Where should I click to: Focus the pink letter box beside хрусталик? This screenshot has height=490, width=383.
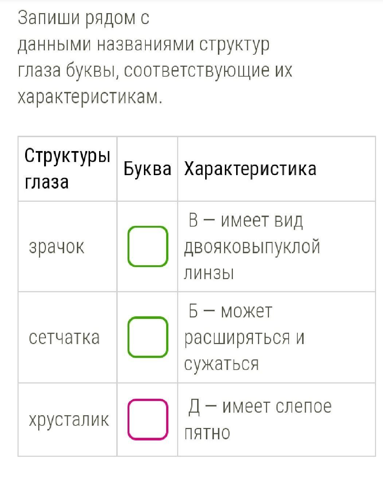pos(148,419)
